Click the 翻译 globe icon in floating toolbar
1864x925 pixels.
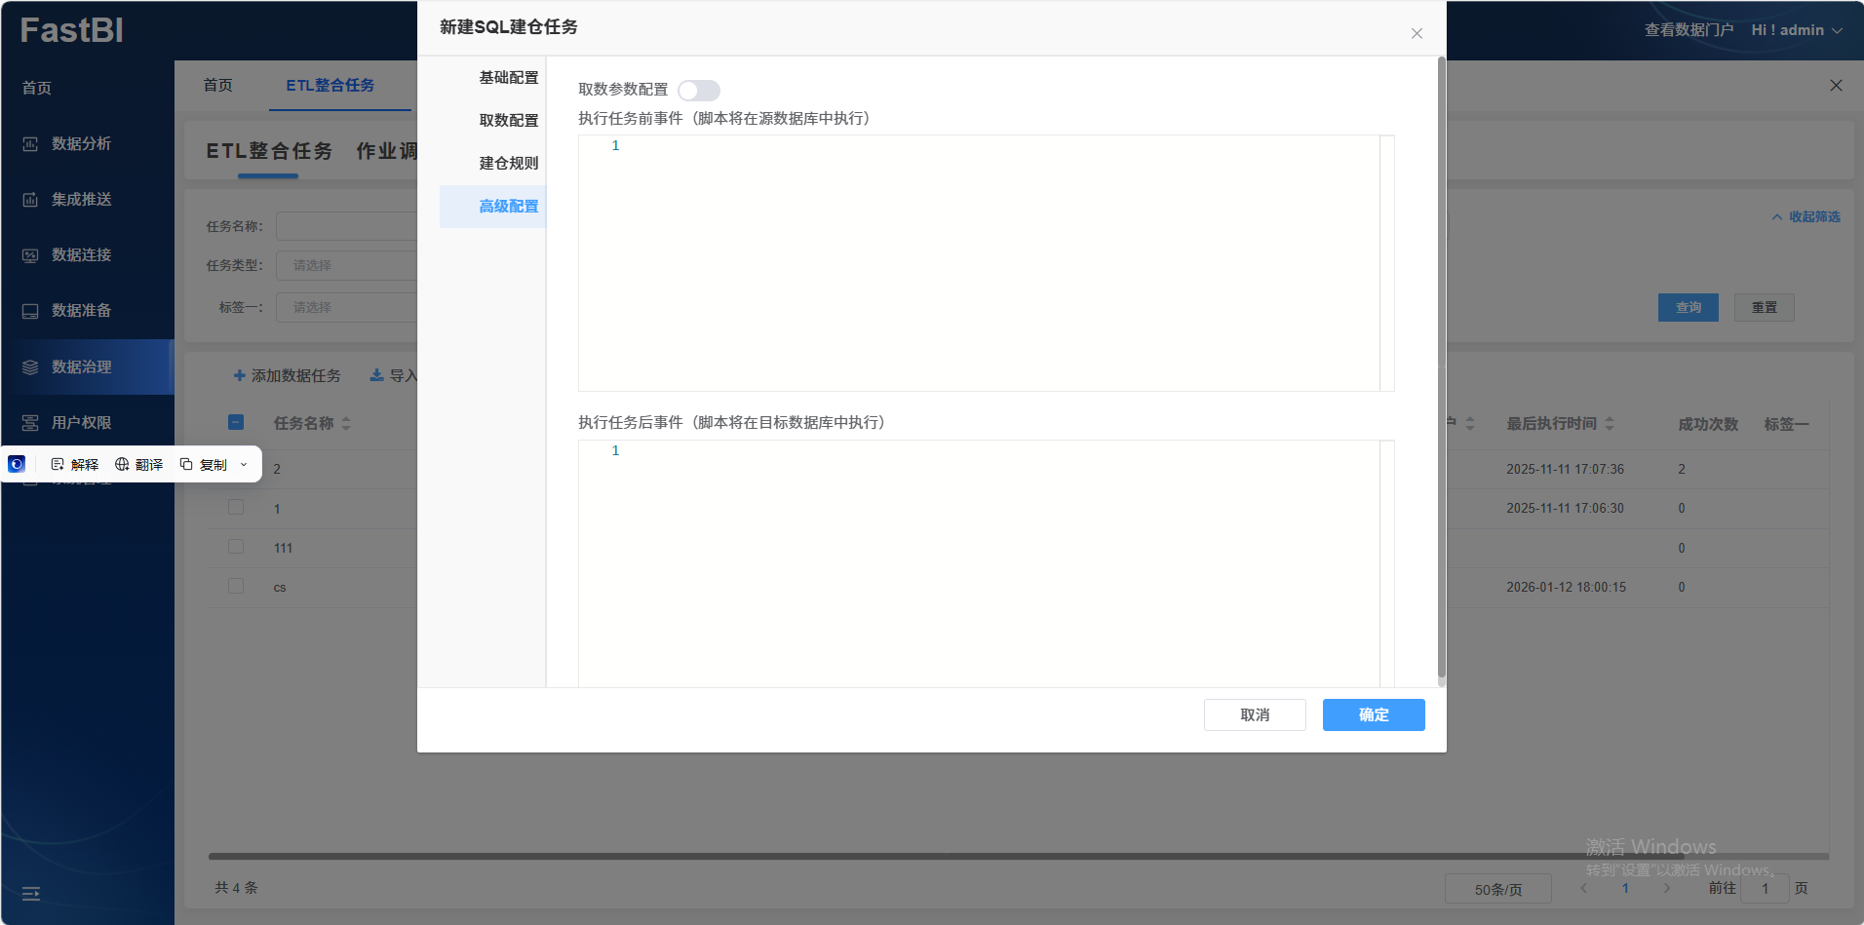(122, 465)
